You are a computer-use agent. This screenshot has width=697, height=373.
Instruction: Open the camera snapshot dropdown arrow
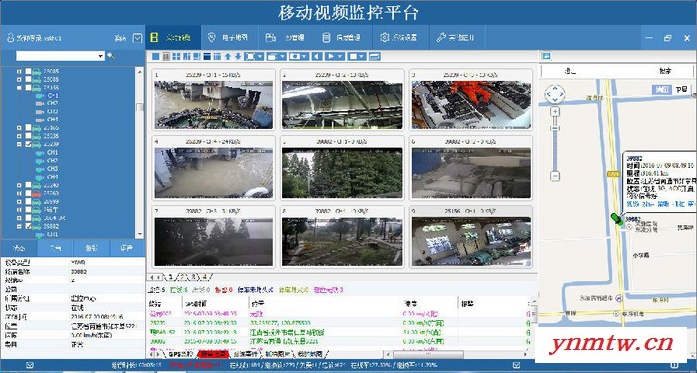pyautogui.click(x=305, y=56)
